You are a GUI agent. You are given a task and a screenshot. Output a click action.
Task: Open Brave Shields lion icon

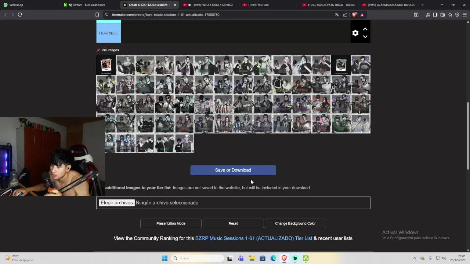(x=354, y=15)
